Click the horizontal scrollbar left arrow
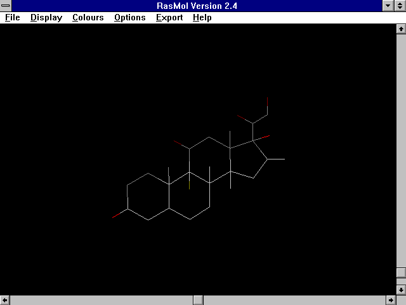Image resolution: width=406 pixels, height=305 pixels. pos(5,300)
